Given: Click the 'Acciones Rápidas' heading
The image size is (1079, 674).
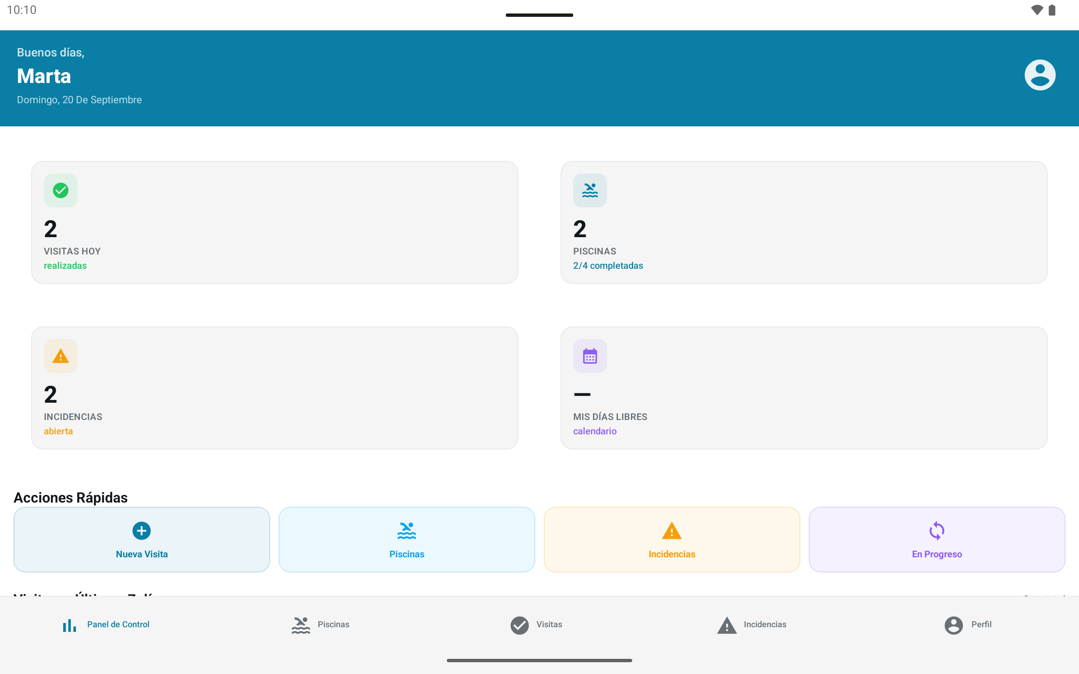Looking at the screenshot, I should click(70, 497).
